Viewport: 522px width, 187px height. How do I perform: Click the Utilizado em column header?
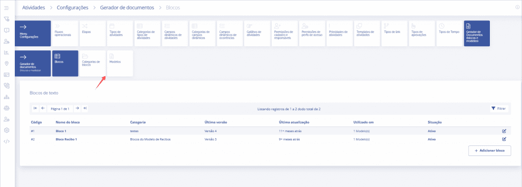(363, 122)
